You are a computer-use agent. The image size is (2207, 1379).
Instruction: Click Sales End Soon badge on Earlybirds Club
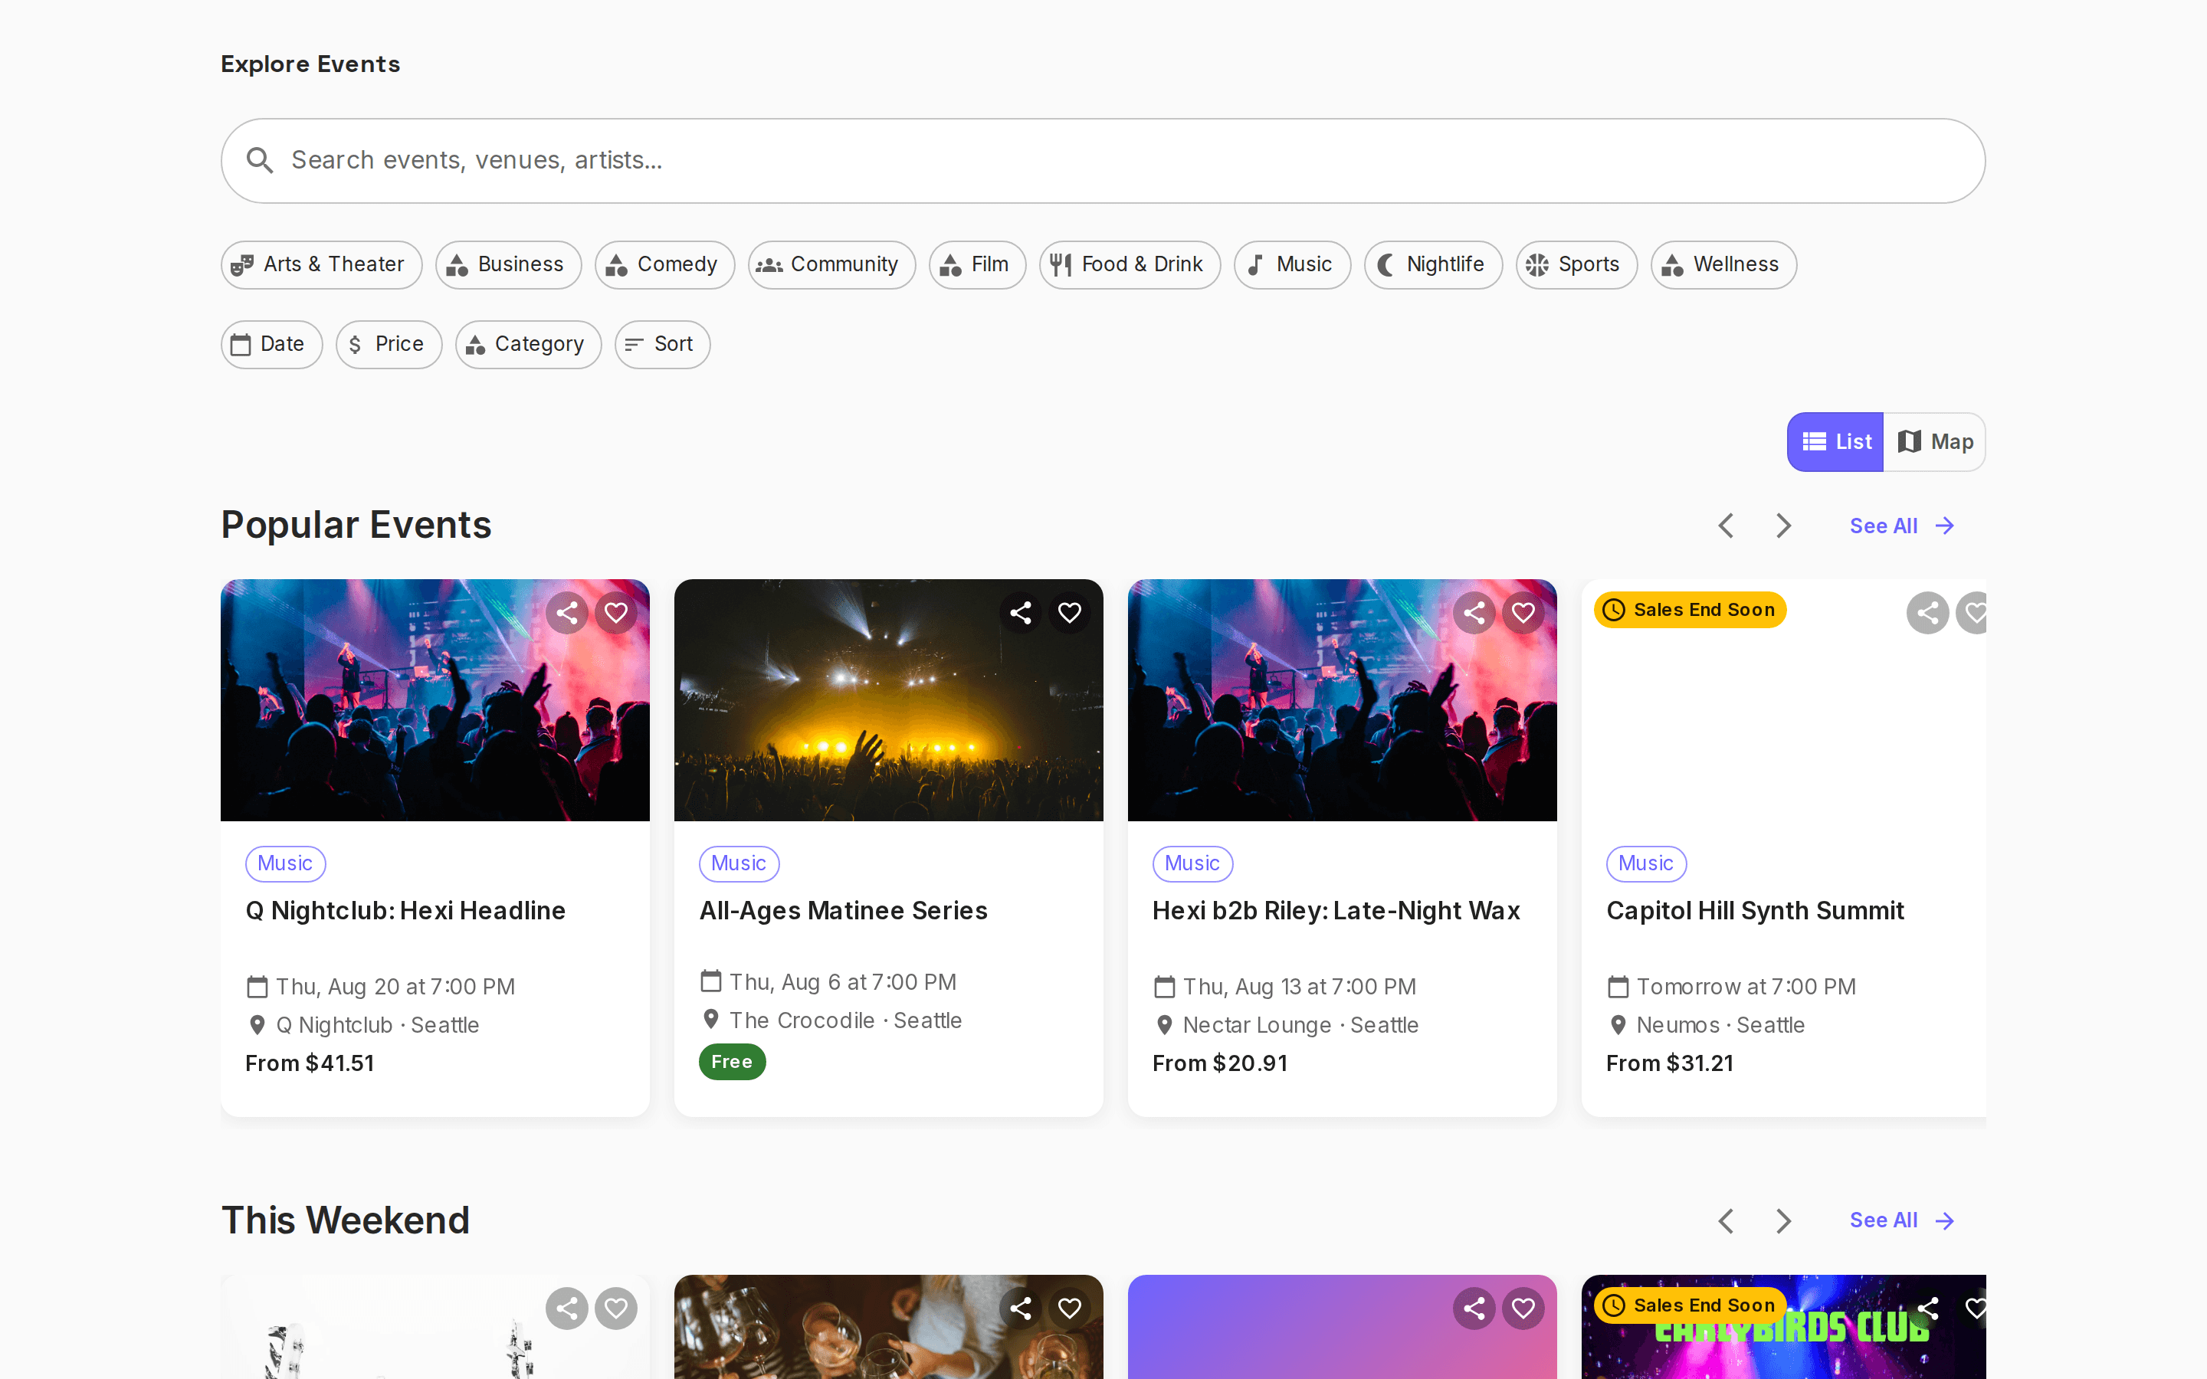pos(1690,1305)
